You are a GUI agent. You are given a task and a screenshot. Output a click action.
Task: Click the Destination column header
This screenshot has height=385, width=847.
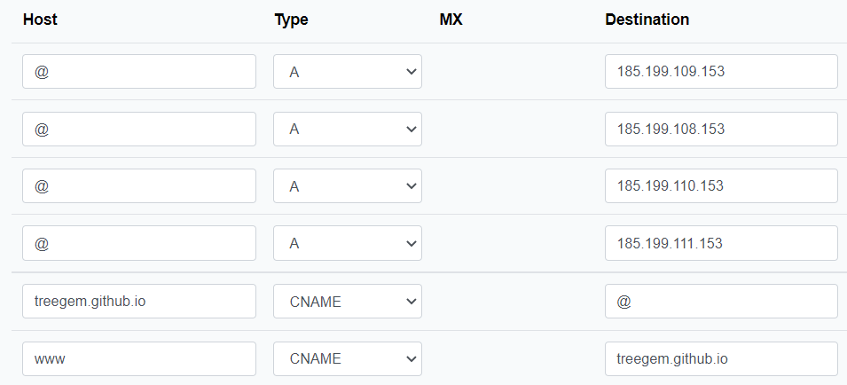[x=647, y=20]
